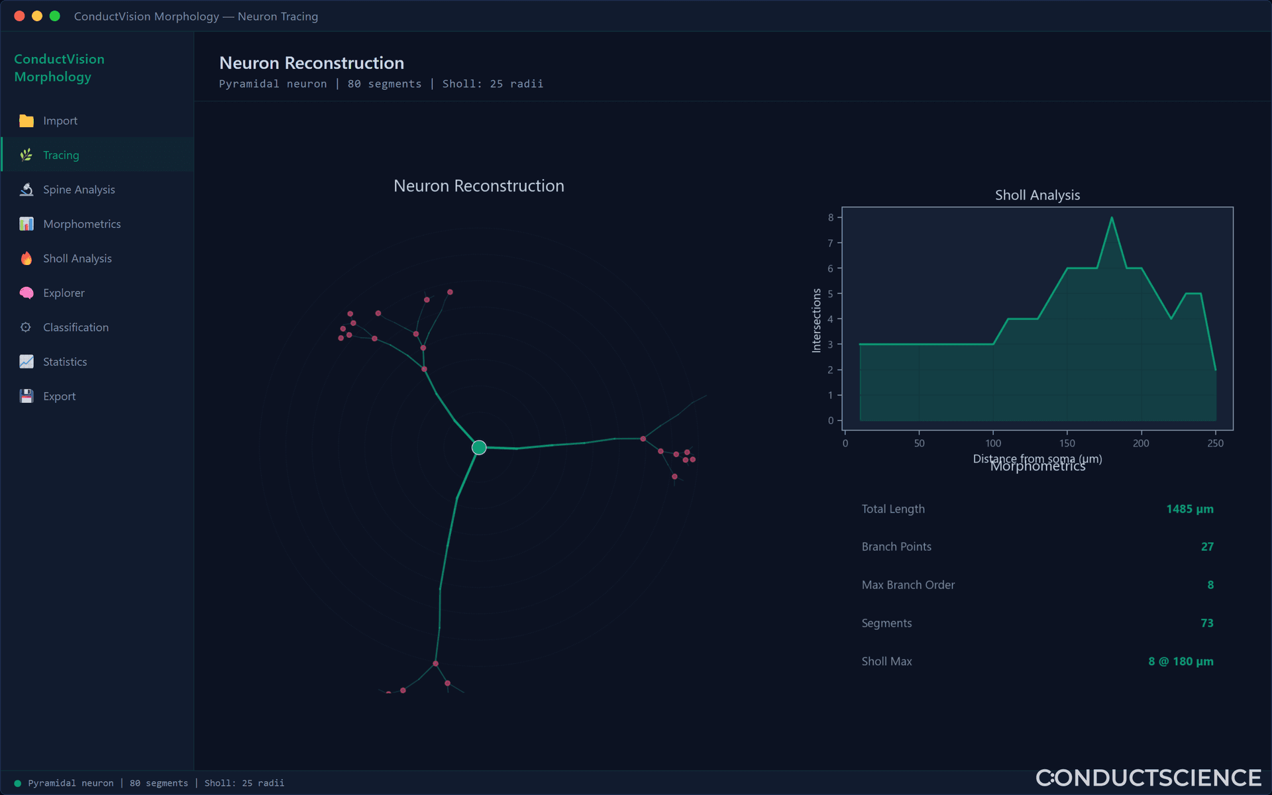Screen dimensions: 1272x795
Task: Switch to the Tracing view
Action: pos(97,155)
